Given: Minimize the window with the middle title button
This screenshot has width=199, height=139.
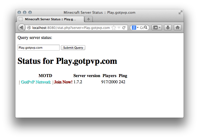Looking at the screenshot, I should (x=25, y=12).
